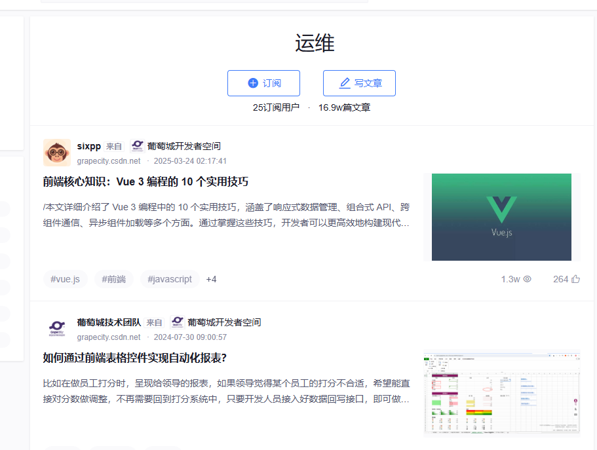The image size is (597, 450).
Task: Click the 运维 page heading
Action: (315, 43)
